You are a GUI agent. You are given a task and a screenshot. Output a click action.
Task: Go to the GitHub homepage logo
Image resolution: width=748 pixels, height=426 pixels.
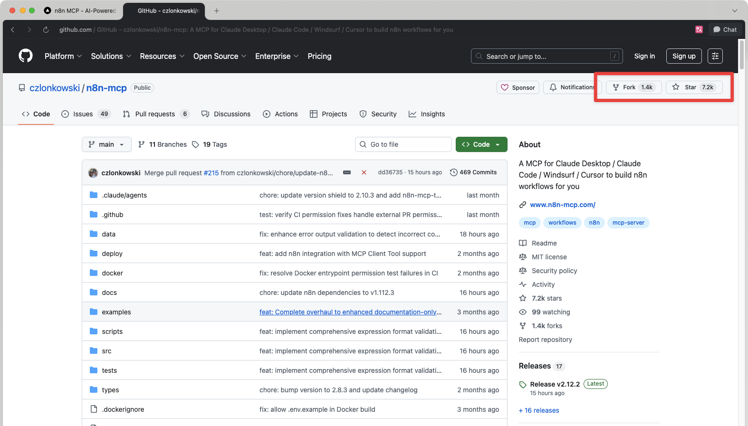[x=26, y=56]
